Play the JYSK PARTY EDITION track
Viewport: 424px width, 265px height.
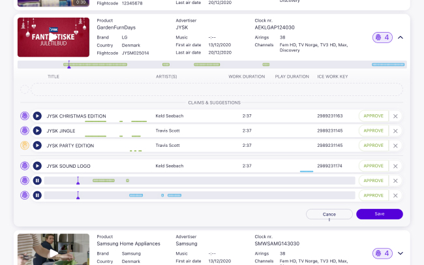tap(37, 146)
